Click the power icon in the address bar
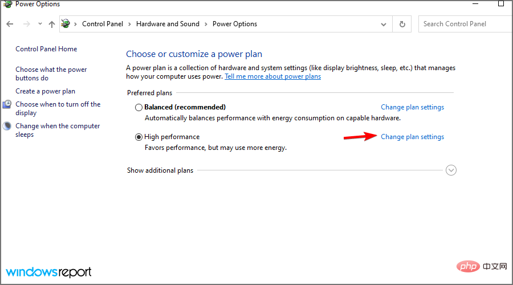Viewport: 513px width, 285px height. [66, 24]
